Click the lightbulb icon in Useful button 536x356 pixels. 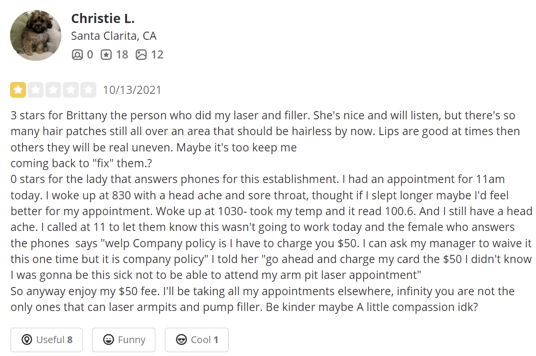(27, 340)
